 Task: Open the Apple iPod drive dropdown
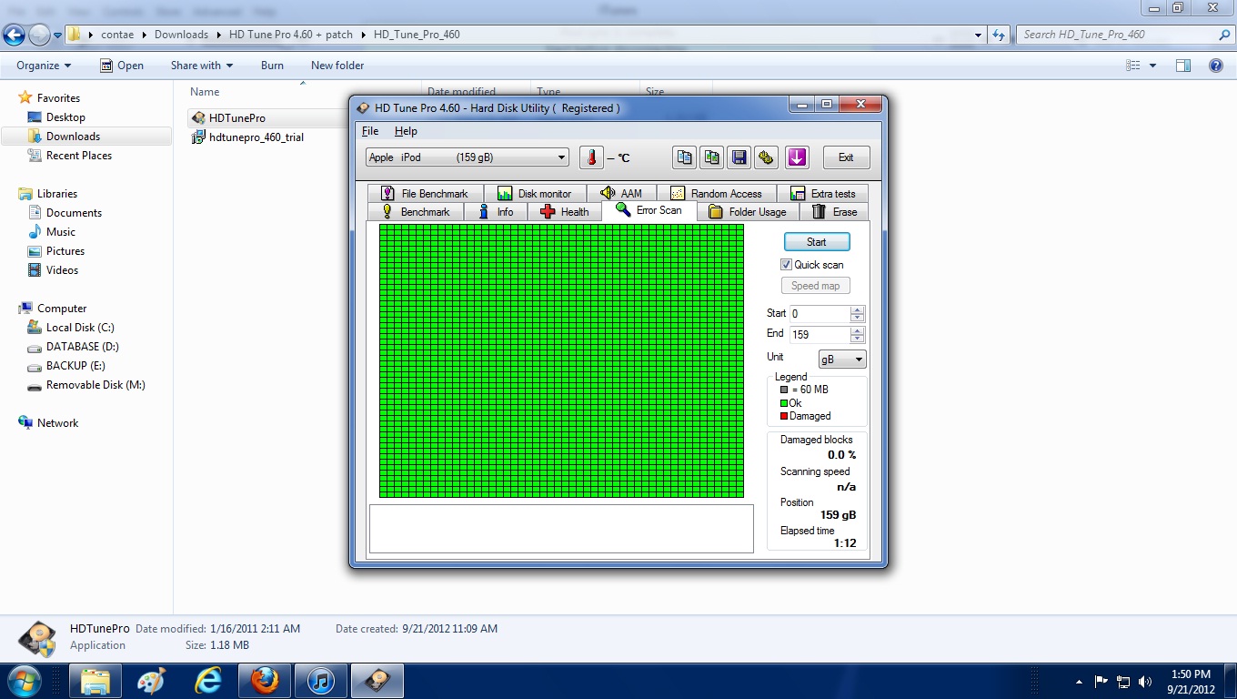(x=468, y=157)
